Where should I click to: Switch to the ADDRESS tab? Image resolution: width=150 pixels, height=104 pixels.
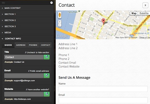pyautogui.click(x=21, y=45)
